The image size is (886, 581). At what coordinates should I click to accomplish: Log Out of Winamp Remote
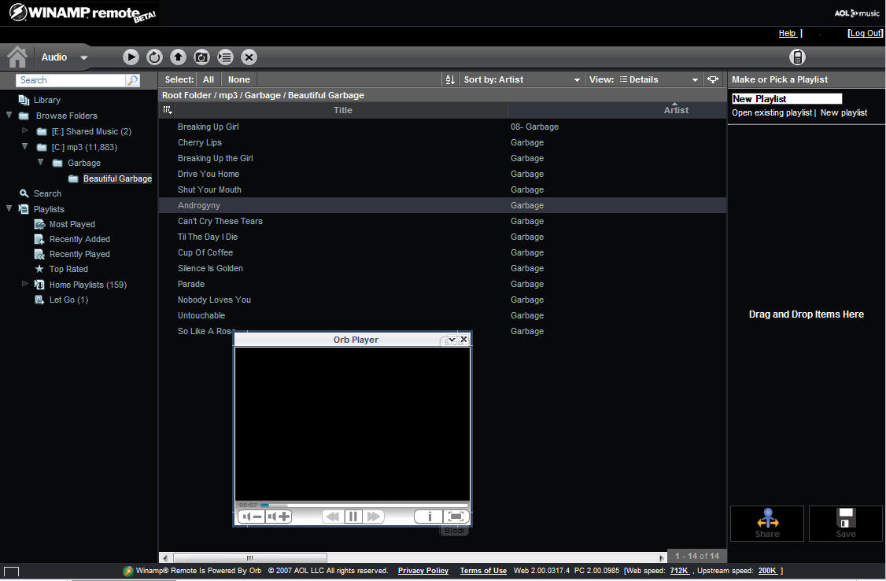(x=865, y=32)
